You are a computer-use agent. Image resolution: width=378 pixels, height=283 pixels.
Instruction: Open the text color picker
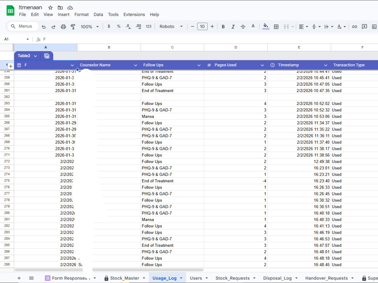tap(253, 26)
